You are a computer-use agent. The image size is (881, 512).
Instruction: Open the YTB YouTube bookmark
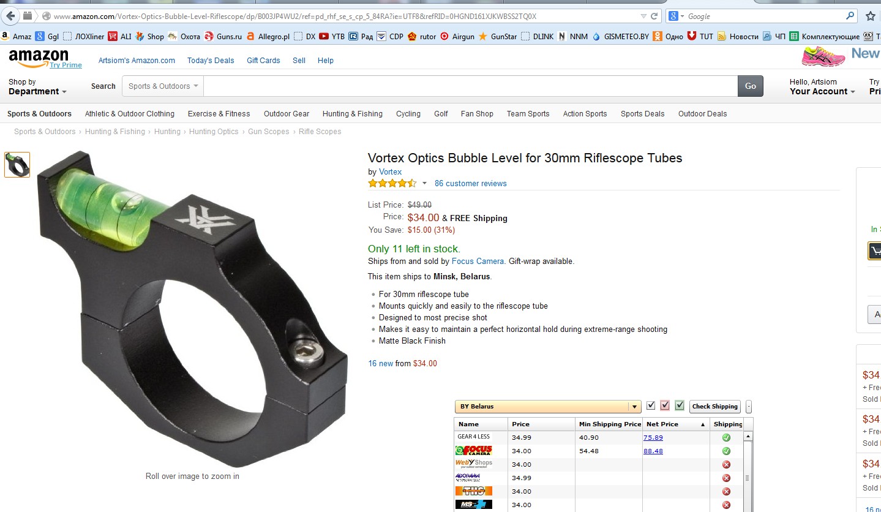(x=331, y=36)
